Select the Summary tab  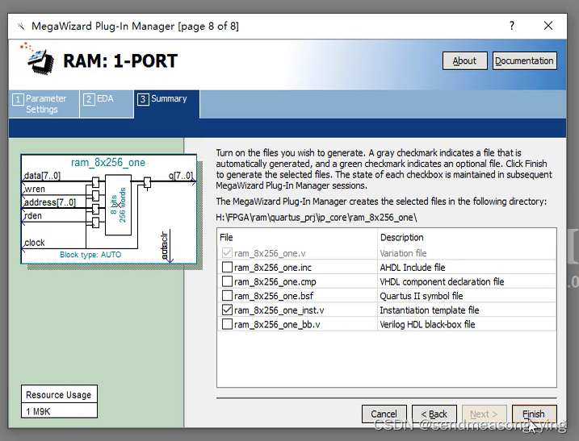pyautogui.click(x=167, y=104)
